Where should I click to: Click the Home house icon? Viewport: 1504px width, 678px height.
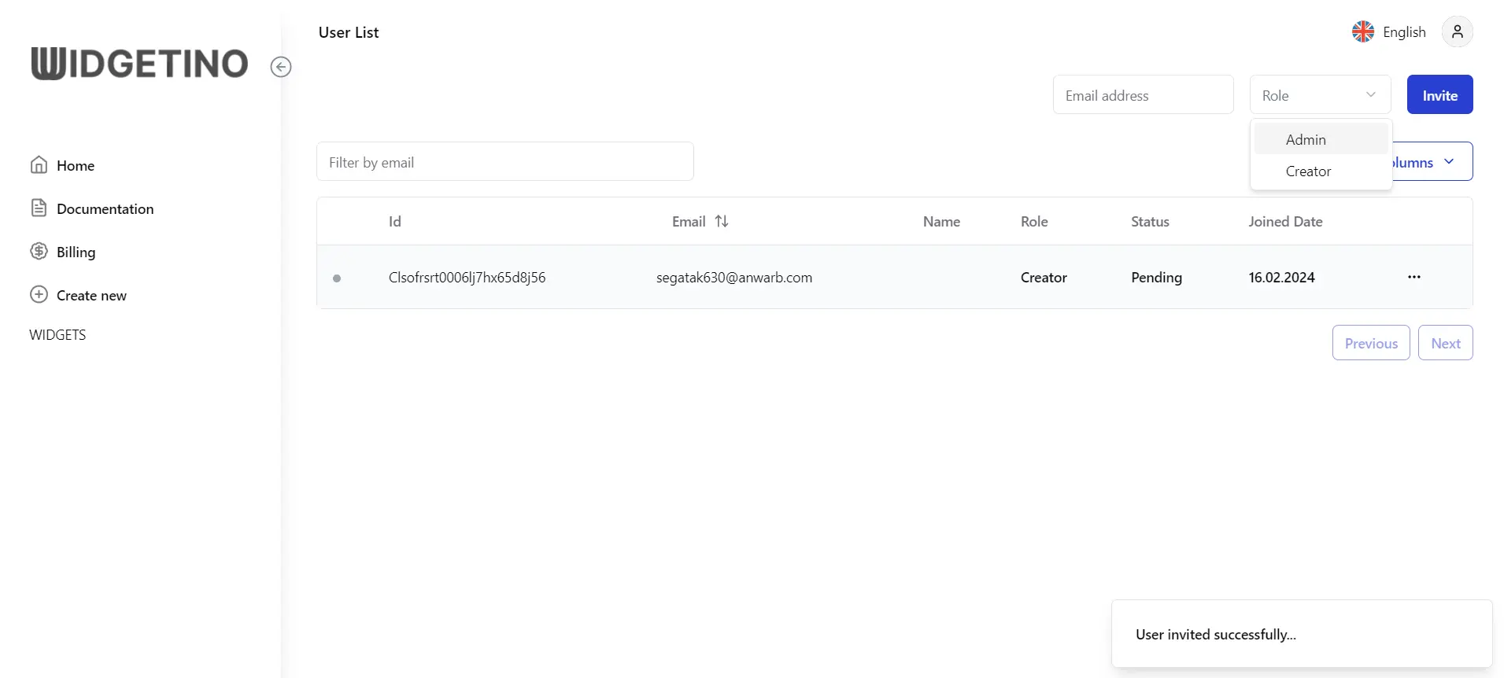[x=39, y=165]
